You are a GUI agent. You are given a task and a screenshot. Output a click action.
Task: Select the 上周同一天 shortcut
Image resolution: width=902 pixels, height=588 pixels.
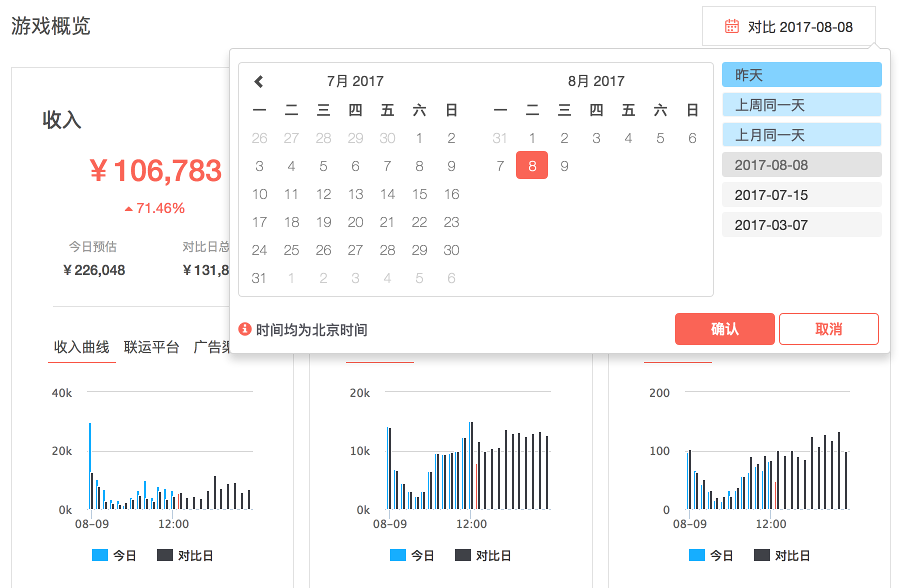pos(801,105)
